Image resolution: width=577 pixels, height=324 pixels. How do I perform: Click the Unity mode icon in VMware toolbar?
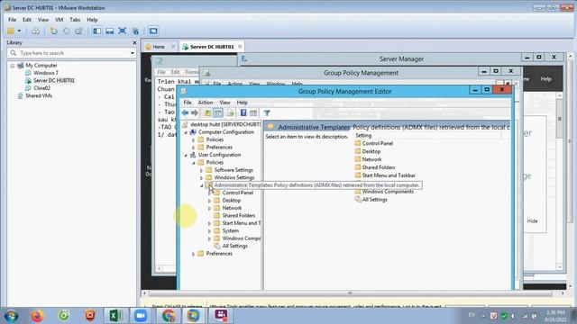pos(135,31)
